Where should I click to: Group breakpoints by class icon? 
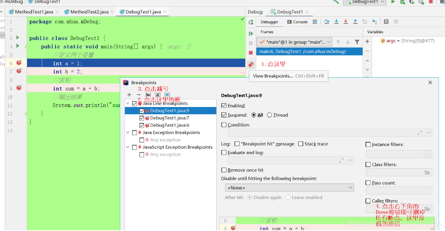[x=167, y=95]
